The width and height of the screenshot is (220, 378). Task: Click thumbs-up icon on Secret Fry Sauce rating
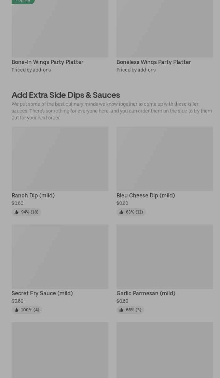click(x=16, y=310)
